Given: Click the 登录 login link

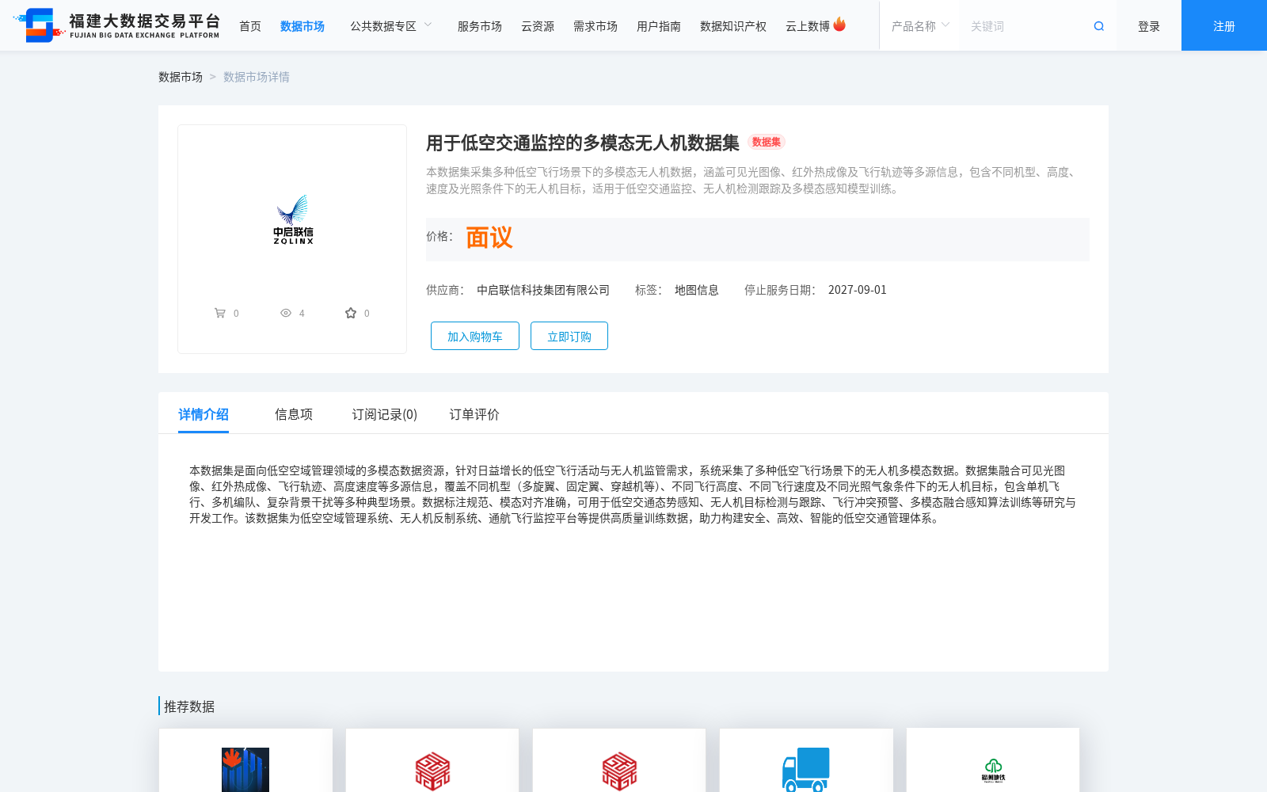Looking at the screenshot, I should click(1149, 26).
